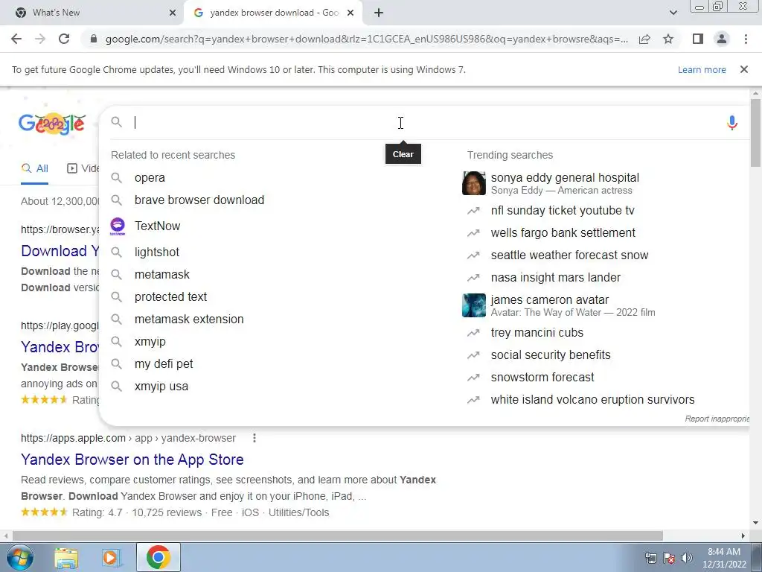This screenshot has height=572, width=762.
Task: Start voice search with microphone icon
Action: pos(732,123)
